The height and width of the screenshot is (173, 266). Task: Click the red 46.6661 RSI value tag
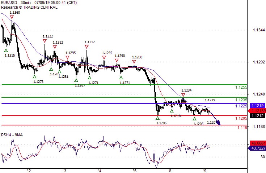click(257, 143)
